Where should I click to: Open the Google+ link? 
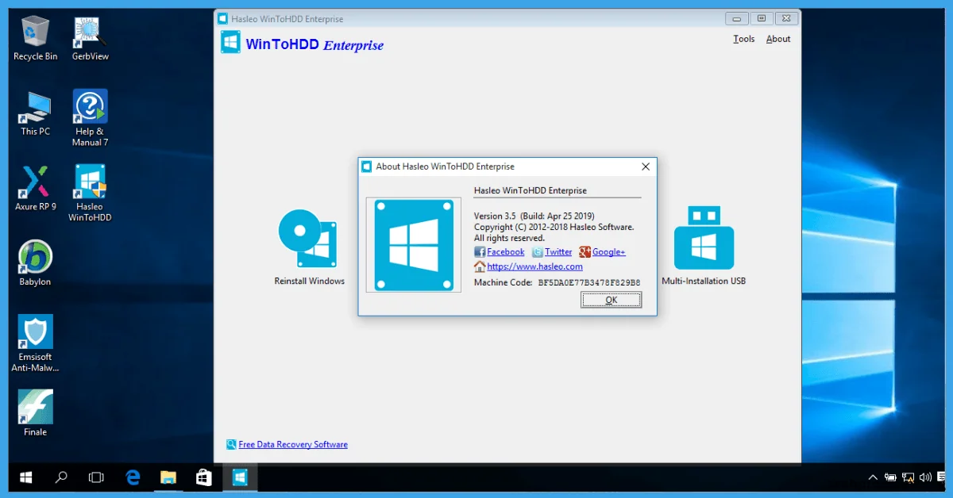609,252
